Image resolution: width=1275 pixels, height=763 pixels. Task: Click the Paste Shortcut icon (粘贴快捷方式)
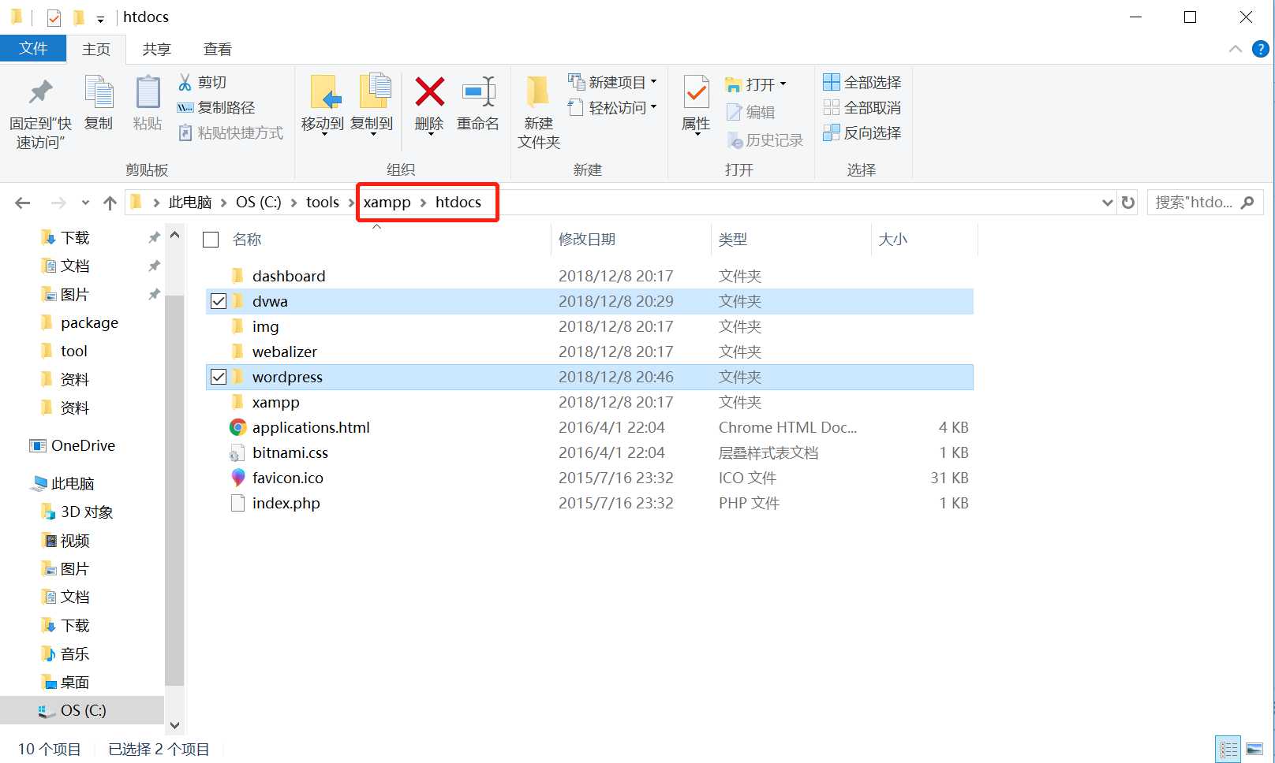coord(185,132)
